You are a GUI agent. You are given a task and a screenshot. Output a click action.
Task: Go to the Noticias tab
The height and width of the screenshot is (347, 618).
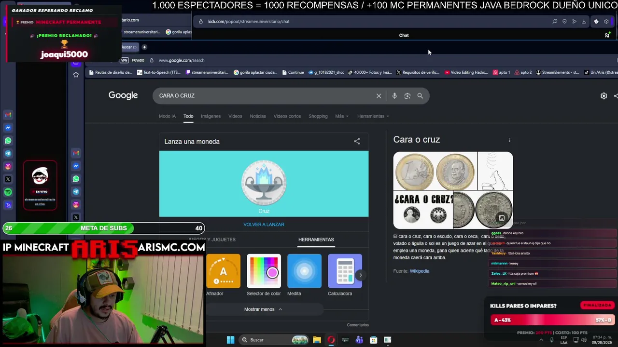click(258, 116)
